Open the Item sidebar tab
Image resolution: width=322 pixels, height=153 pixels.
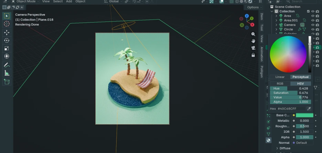[x=261, y=16]
